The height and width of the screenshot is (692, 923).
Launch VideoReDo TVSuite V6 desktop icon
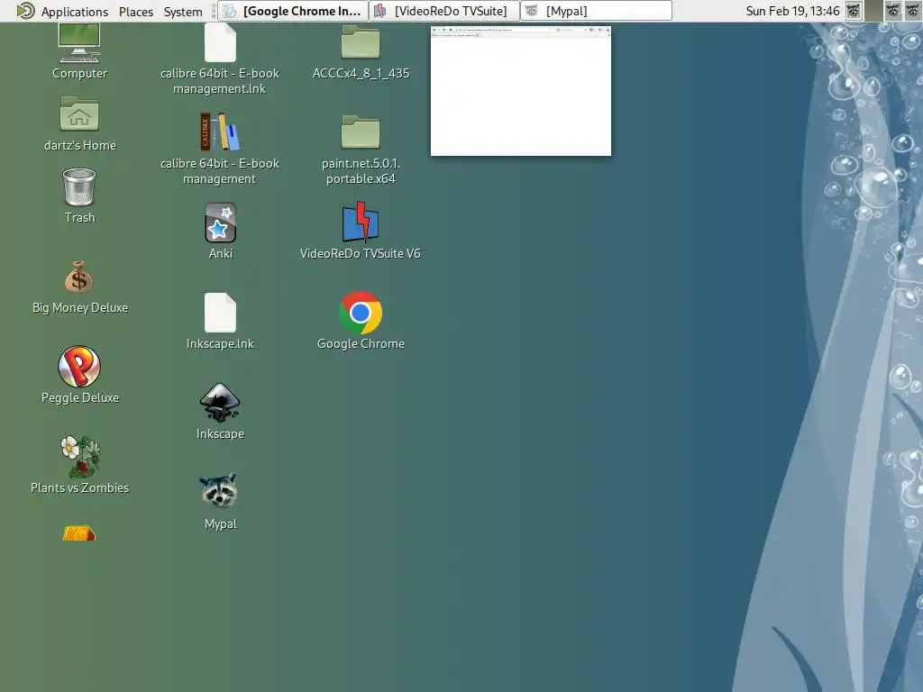361,222
